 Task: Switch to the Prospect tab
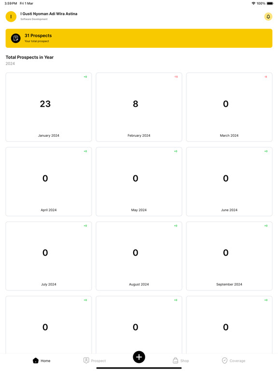click(x=95, y=360)
